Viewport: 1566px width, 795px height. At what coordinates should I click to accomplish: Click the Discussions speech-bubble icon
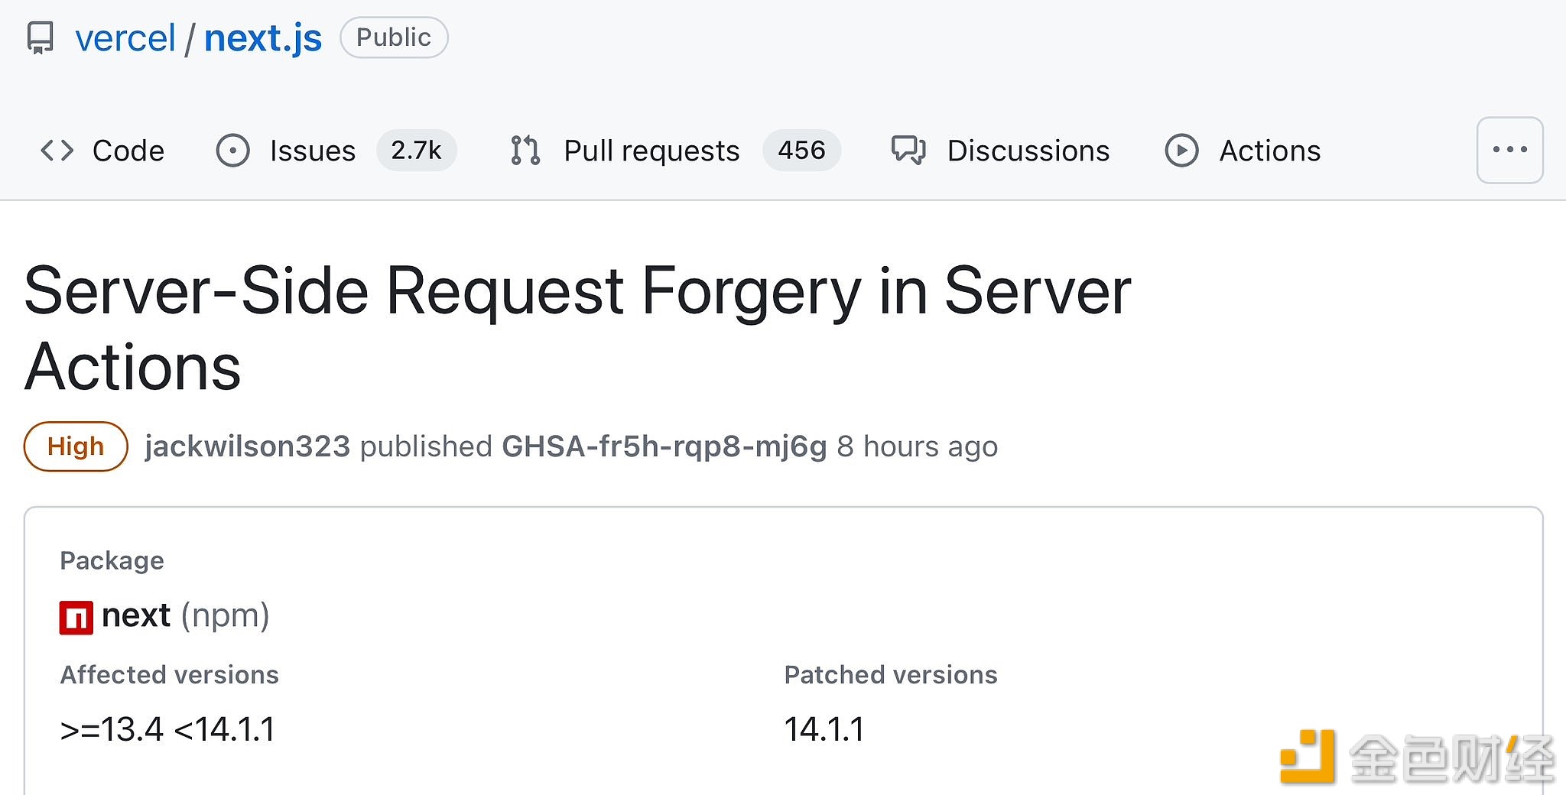click(909, 151)
